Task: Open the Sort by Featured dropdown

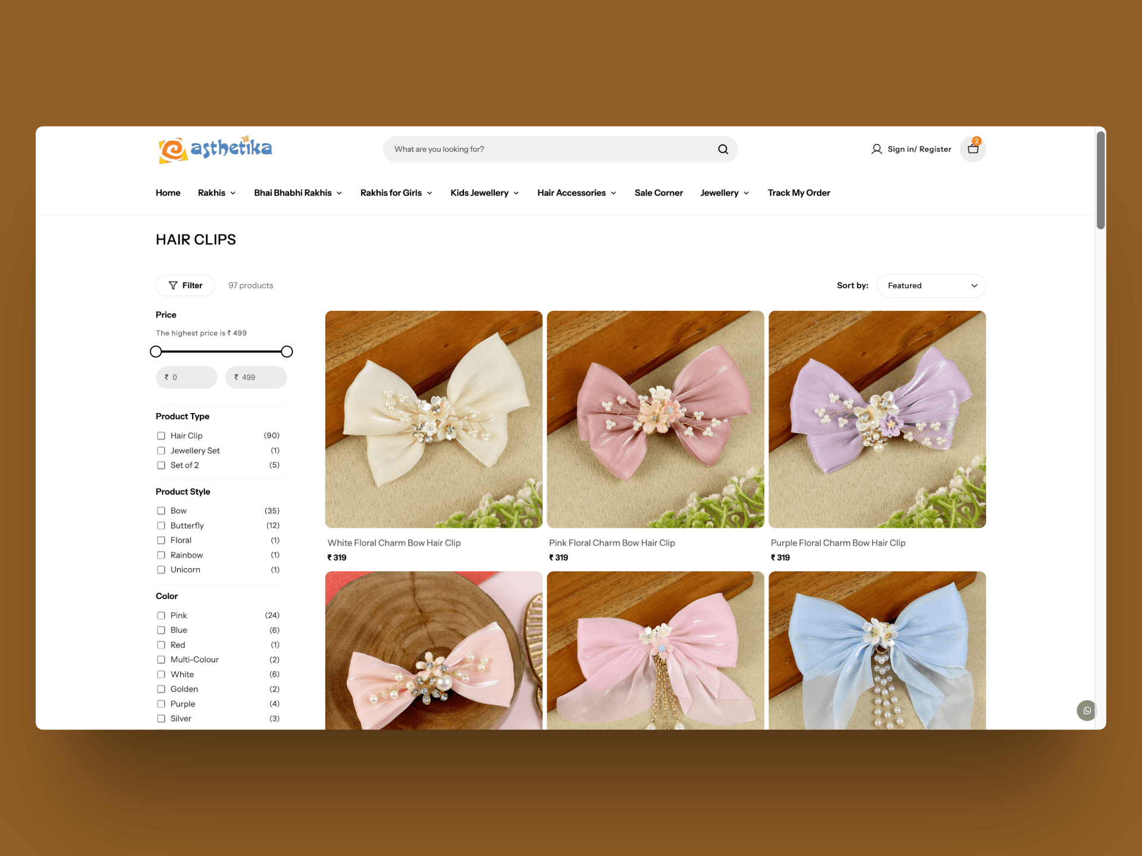Action: pyautogui.click(x=931, y=285)
